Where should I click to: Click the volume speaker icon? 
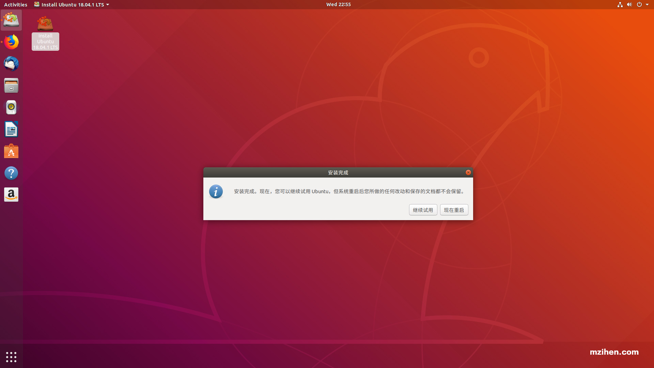pos(629,4)
